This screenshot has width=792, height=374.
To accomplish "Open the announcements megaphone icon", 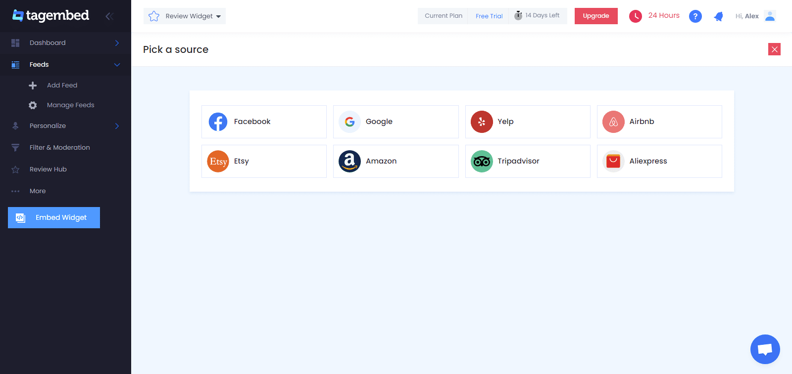I will (x=719, y=16).
